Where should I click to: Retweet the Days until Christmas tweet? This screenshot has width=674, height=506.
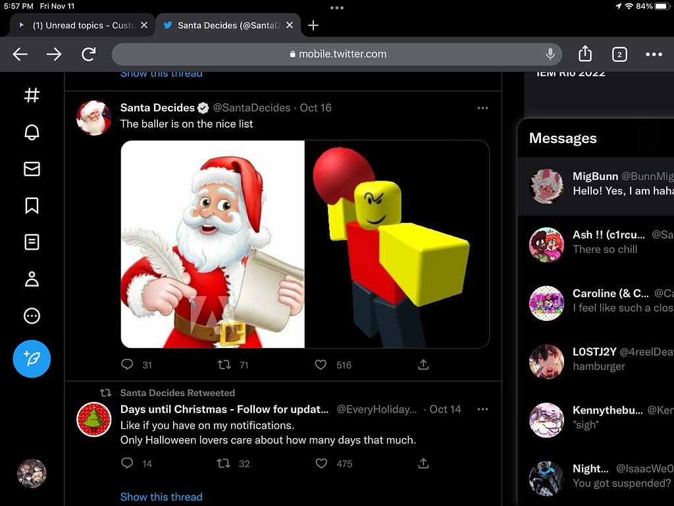point(223,463)
